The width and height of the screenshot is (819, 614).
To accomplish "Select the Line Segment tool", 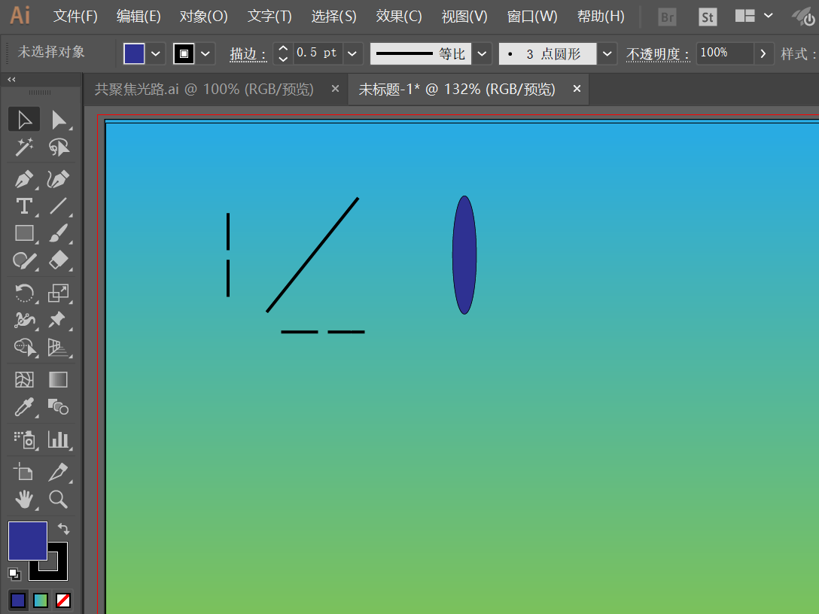I will tap(59, 206).
